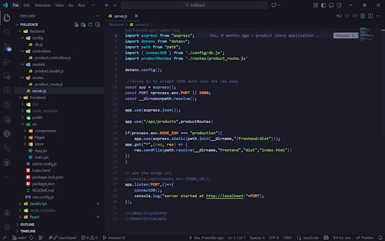Screen dimensions: 385x241
Task: Open the View menu
Action: tap(59, 5)
